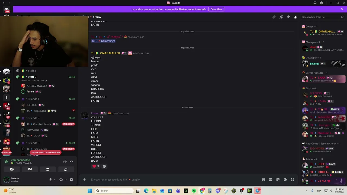Click the search magnifier icon in header
The image size is (347, 195).
(342, 17)
